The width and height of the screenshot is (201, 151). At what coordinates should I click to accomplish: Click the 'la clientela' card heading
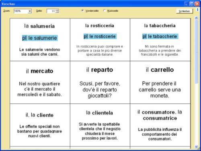point(100,113)
